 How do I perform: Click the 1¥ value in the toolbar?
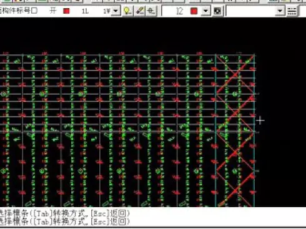click(107, 11)
